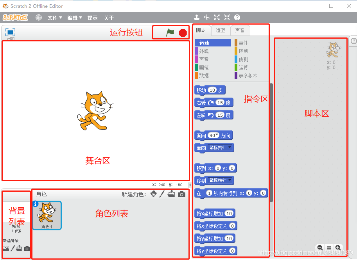Image resolution: width=357 pixels, height=260 pixels.
Task: Choose new sprite from library
Action: click(x=154, y=194)
